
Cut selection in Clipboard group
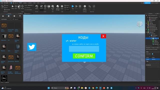(6, 8)
